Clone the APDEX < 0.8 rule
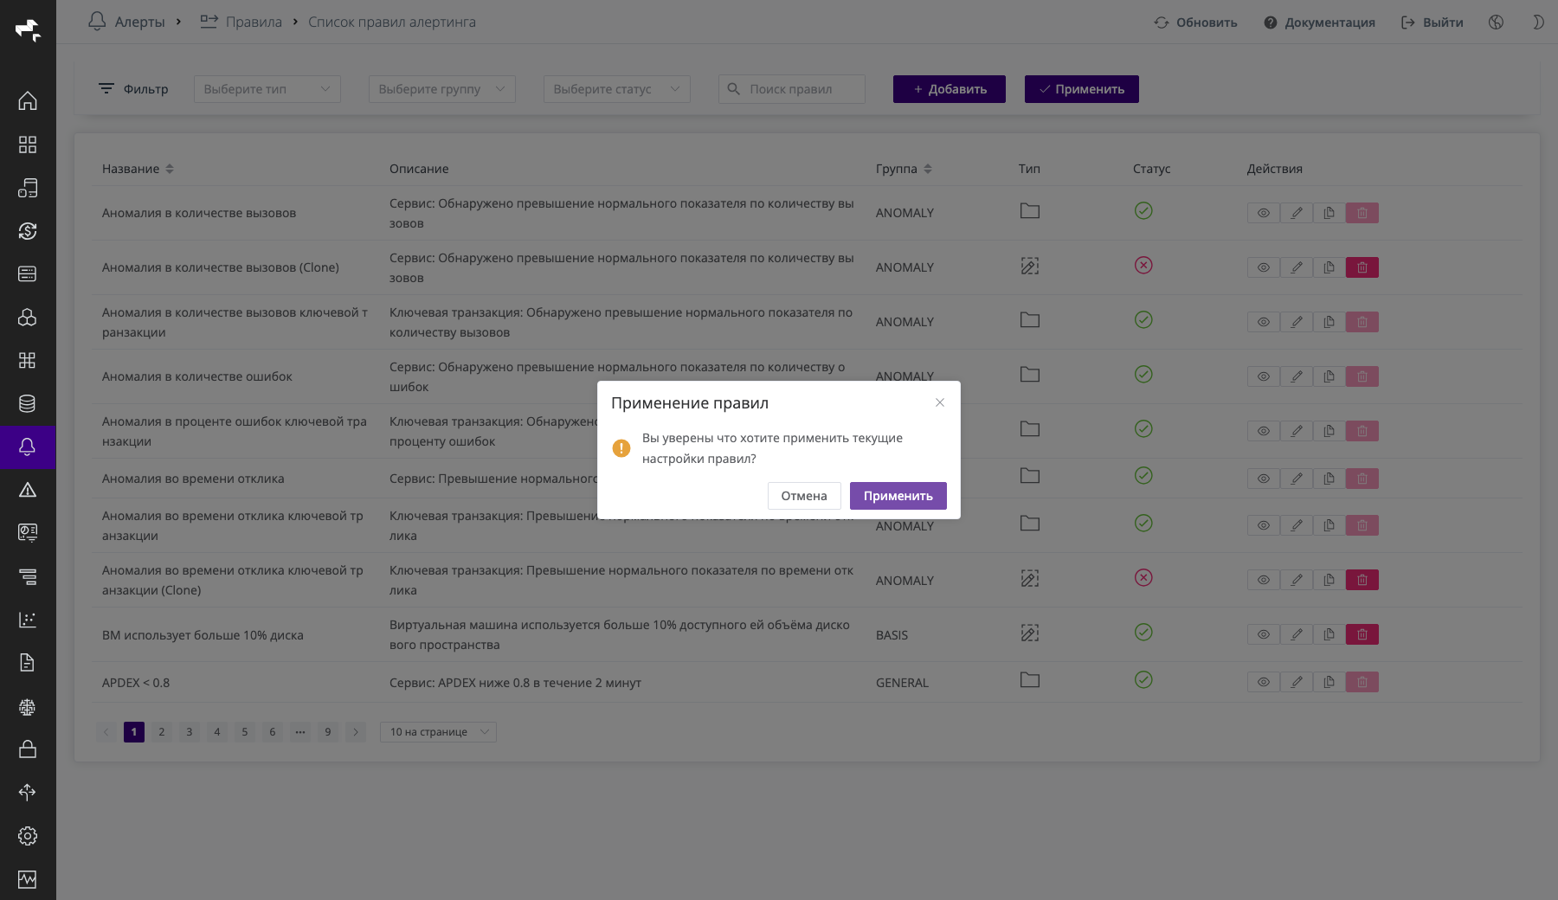Viewport: 1558px width, 900px height. point(1329,682)
